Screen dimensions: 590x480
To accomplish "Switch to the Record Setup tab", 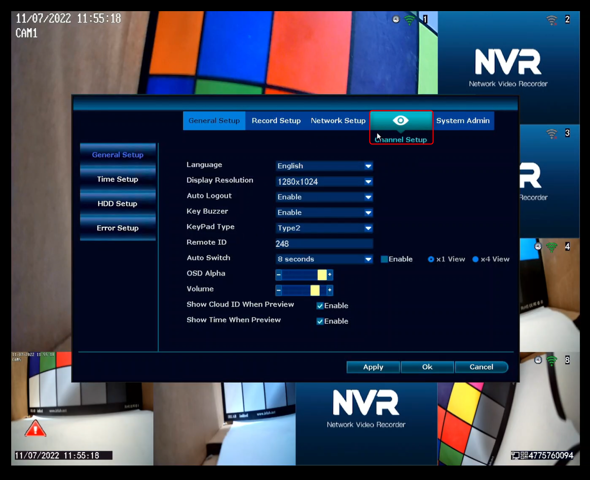I will pyautogui.click(x=276, y=121).
